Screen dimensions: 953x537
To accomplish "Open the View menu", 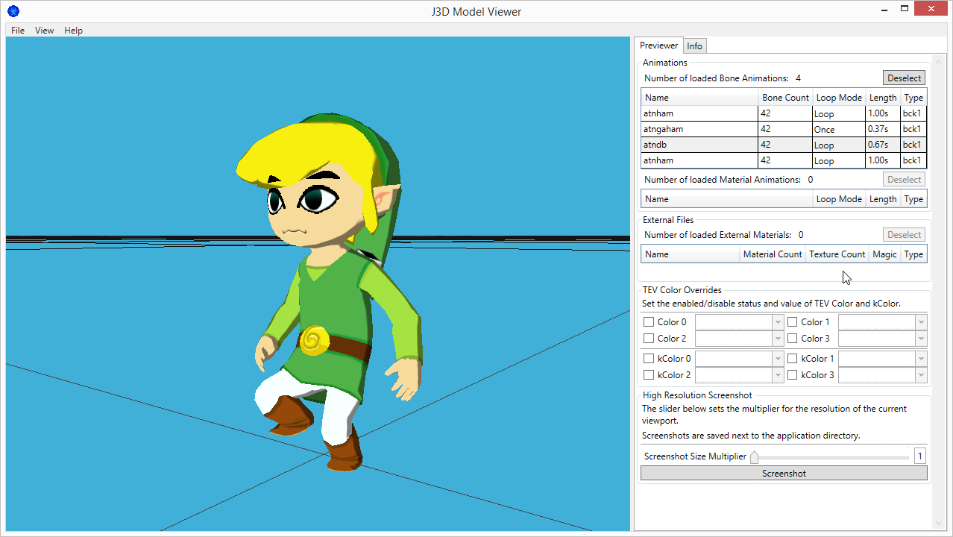I will 43,31.
